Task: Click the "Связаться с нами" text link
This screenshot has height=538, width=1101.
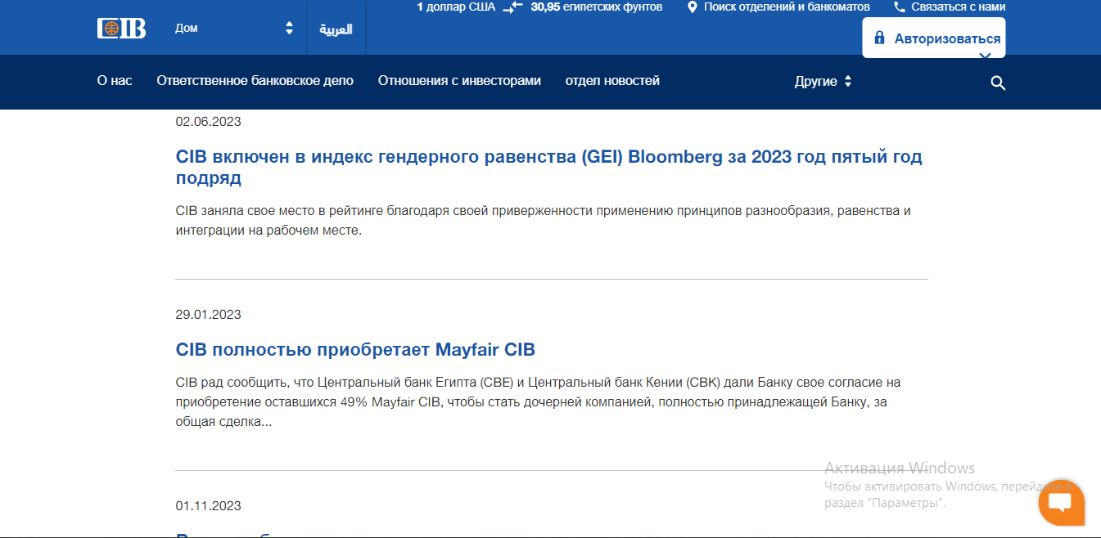Action: click(958, 7)
